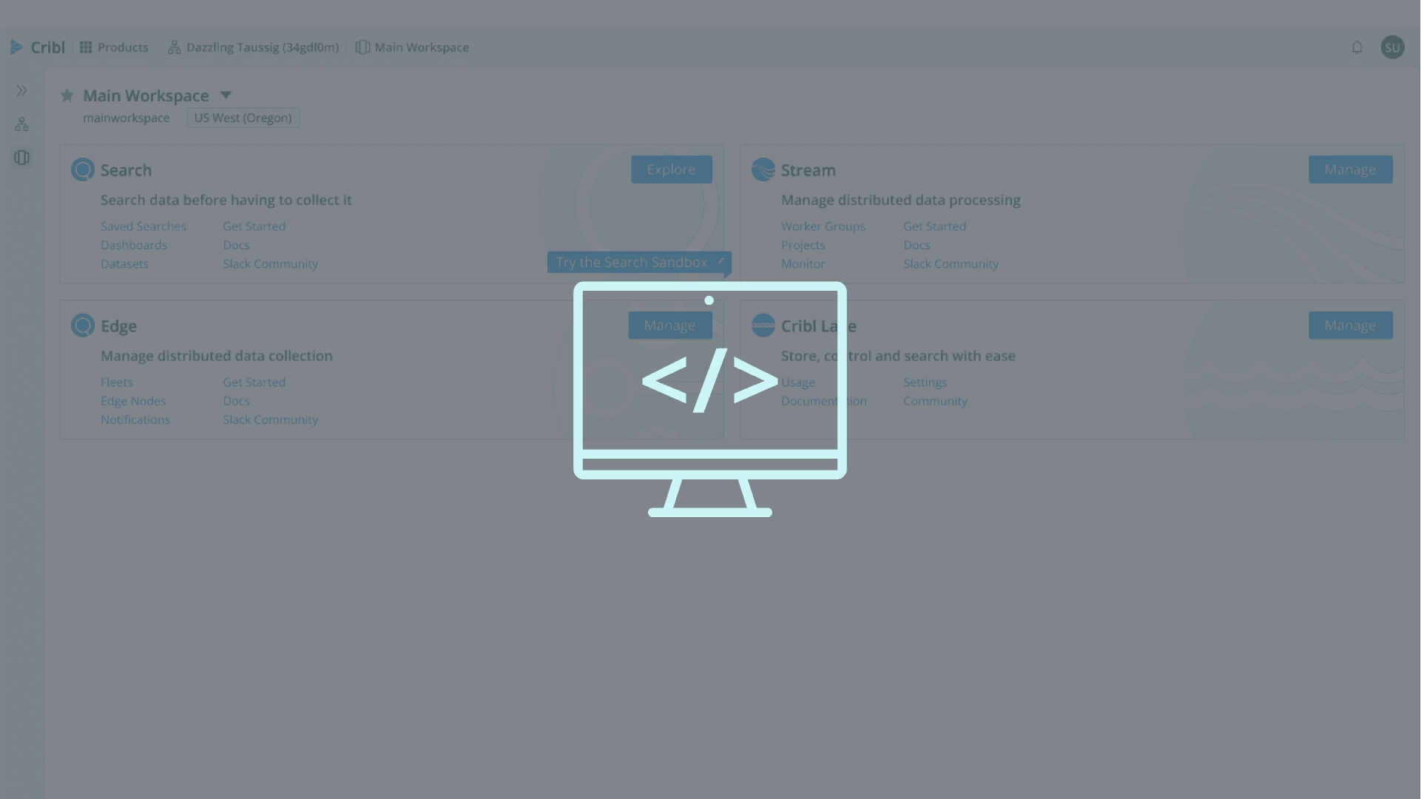Click the Manage button for Edge
1421x799 pixels.
coord(669,326)
